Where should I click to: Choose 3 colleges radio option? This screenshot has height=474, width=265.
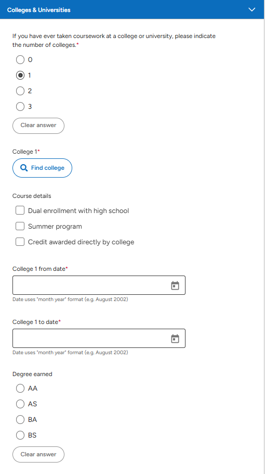[20, 107]
